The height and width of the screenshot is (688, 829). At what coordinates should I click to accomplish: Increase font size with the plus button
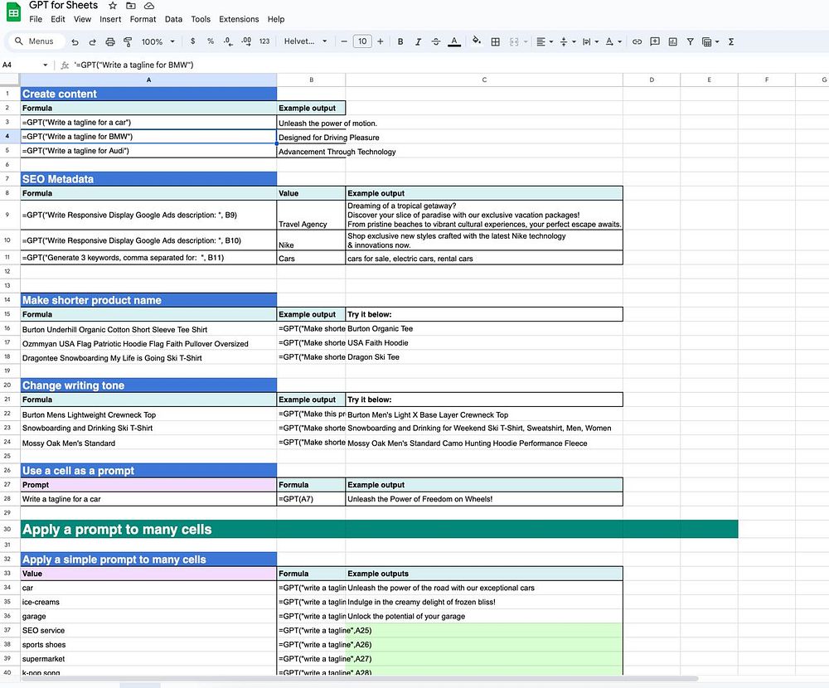[381, 41]
